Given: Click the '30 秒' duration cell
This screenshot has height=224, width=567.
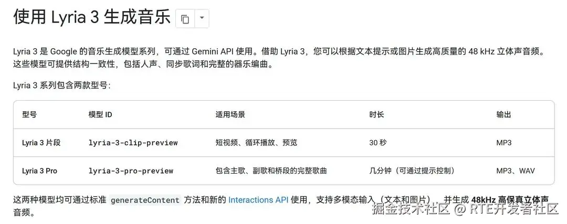Looking at the screenshot, I should coord(378,143).
